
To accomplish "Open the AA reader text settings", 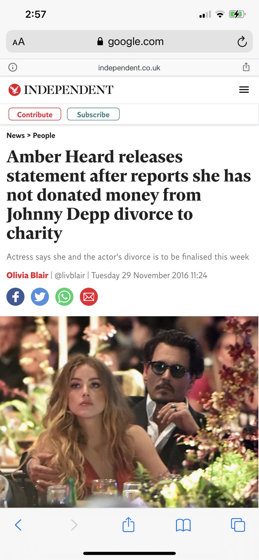I will (19, 42).
